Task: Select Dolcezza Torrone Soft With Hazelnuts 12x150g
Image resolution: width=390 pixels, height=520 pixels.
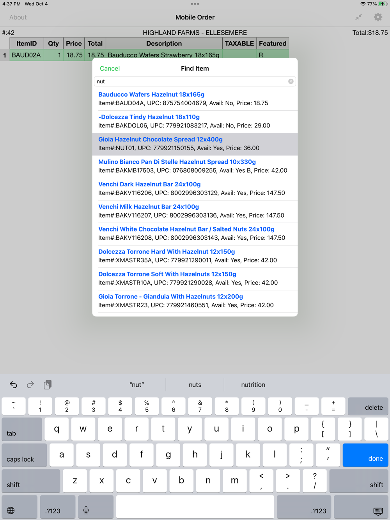Action: coord(195,279)
